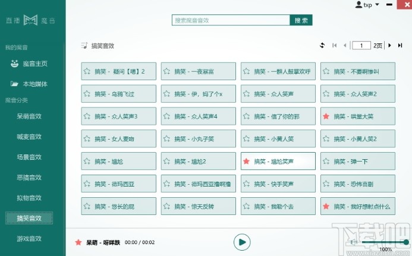The image size is (412, 256).
Task: Play the 搞笑 - 伊，妈了个x sound
Action: [x=199, y=94]
